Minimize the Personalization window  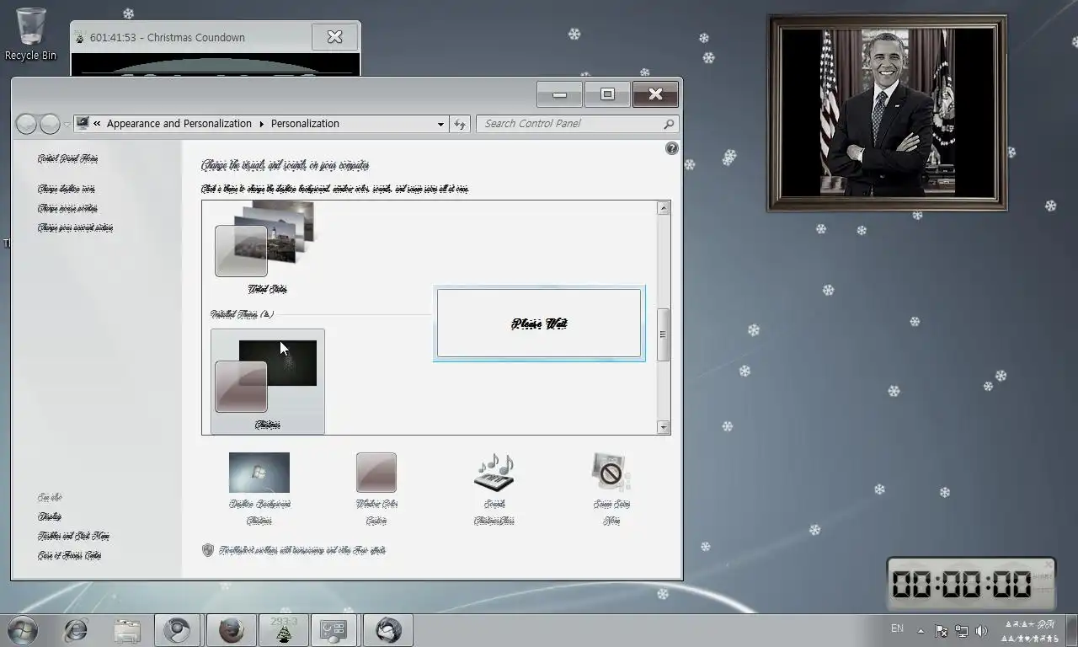[x=559, y=94]
